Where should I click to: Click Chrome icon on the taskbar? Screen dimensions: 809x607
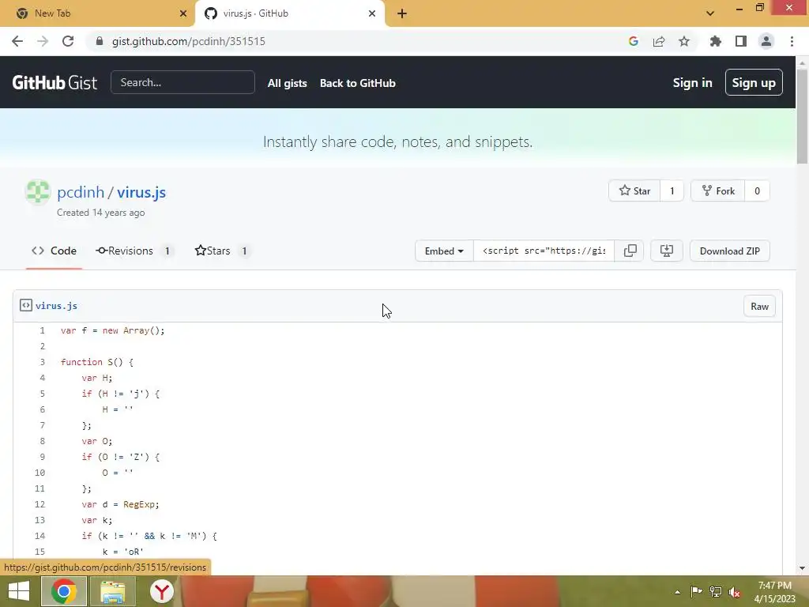[x=64, y=591]
